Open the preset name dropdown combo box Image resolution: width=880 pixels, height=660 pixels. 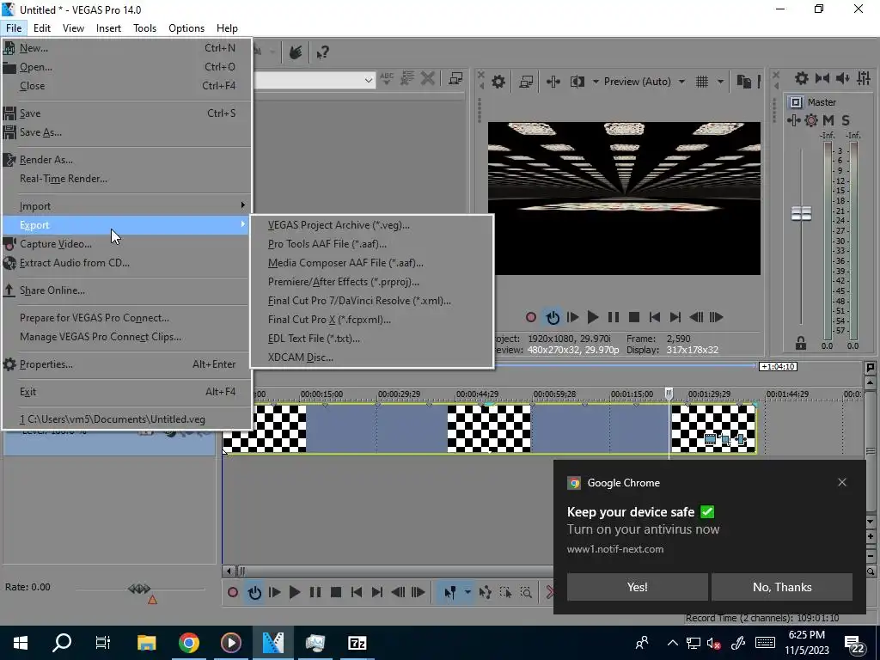(x=315, y=80)
